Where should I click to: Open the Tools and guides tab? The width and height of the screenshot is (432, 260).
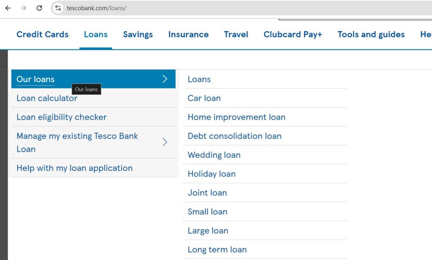pyautogui.click(x=371, y=34)
